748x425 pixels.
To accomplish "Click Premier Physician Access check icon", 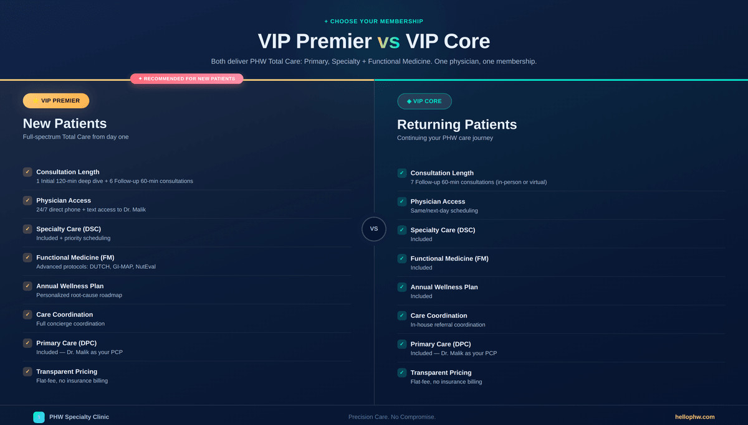I will pyautogui.click(x=27, y=200).
